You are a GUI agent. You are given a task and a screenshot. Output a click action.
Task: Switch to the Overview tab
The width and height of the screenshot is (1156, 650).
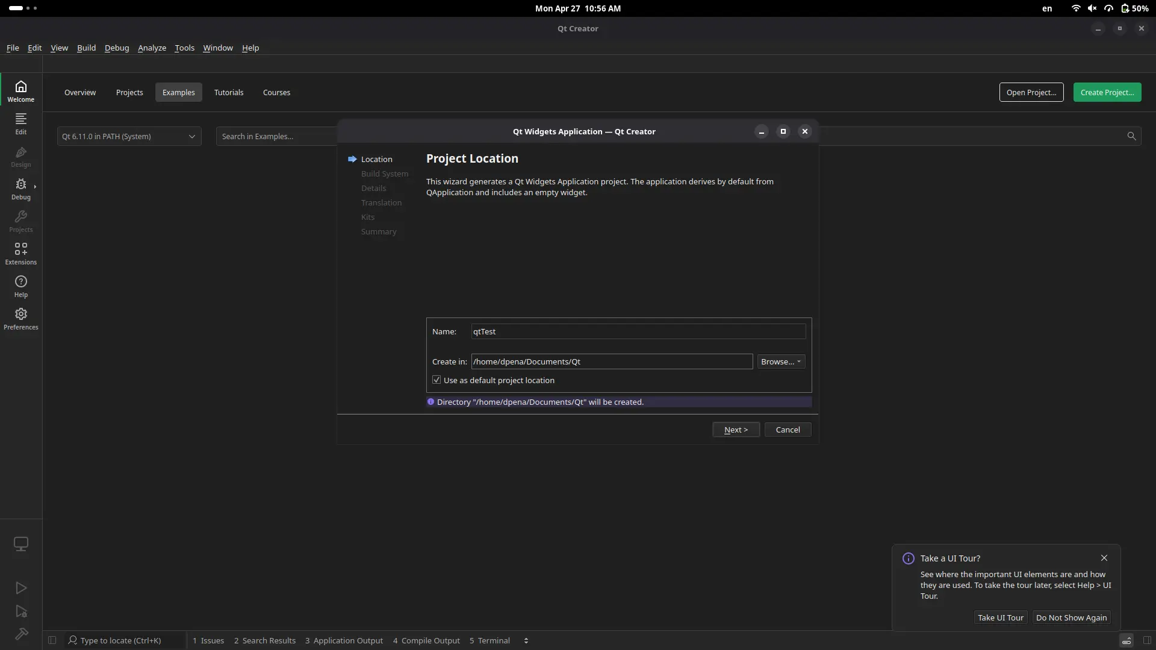coord(80,92)
